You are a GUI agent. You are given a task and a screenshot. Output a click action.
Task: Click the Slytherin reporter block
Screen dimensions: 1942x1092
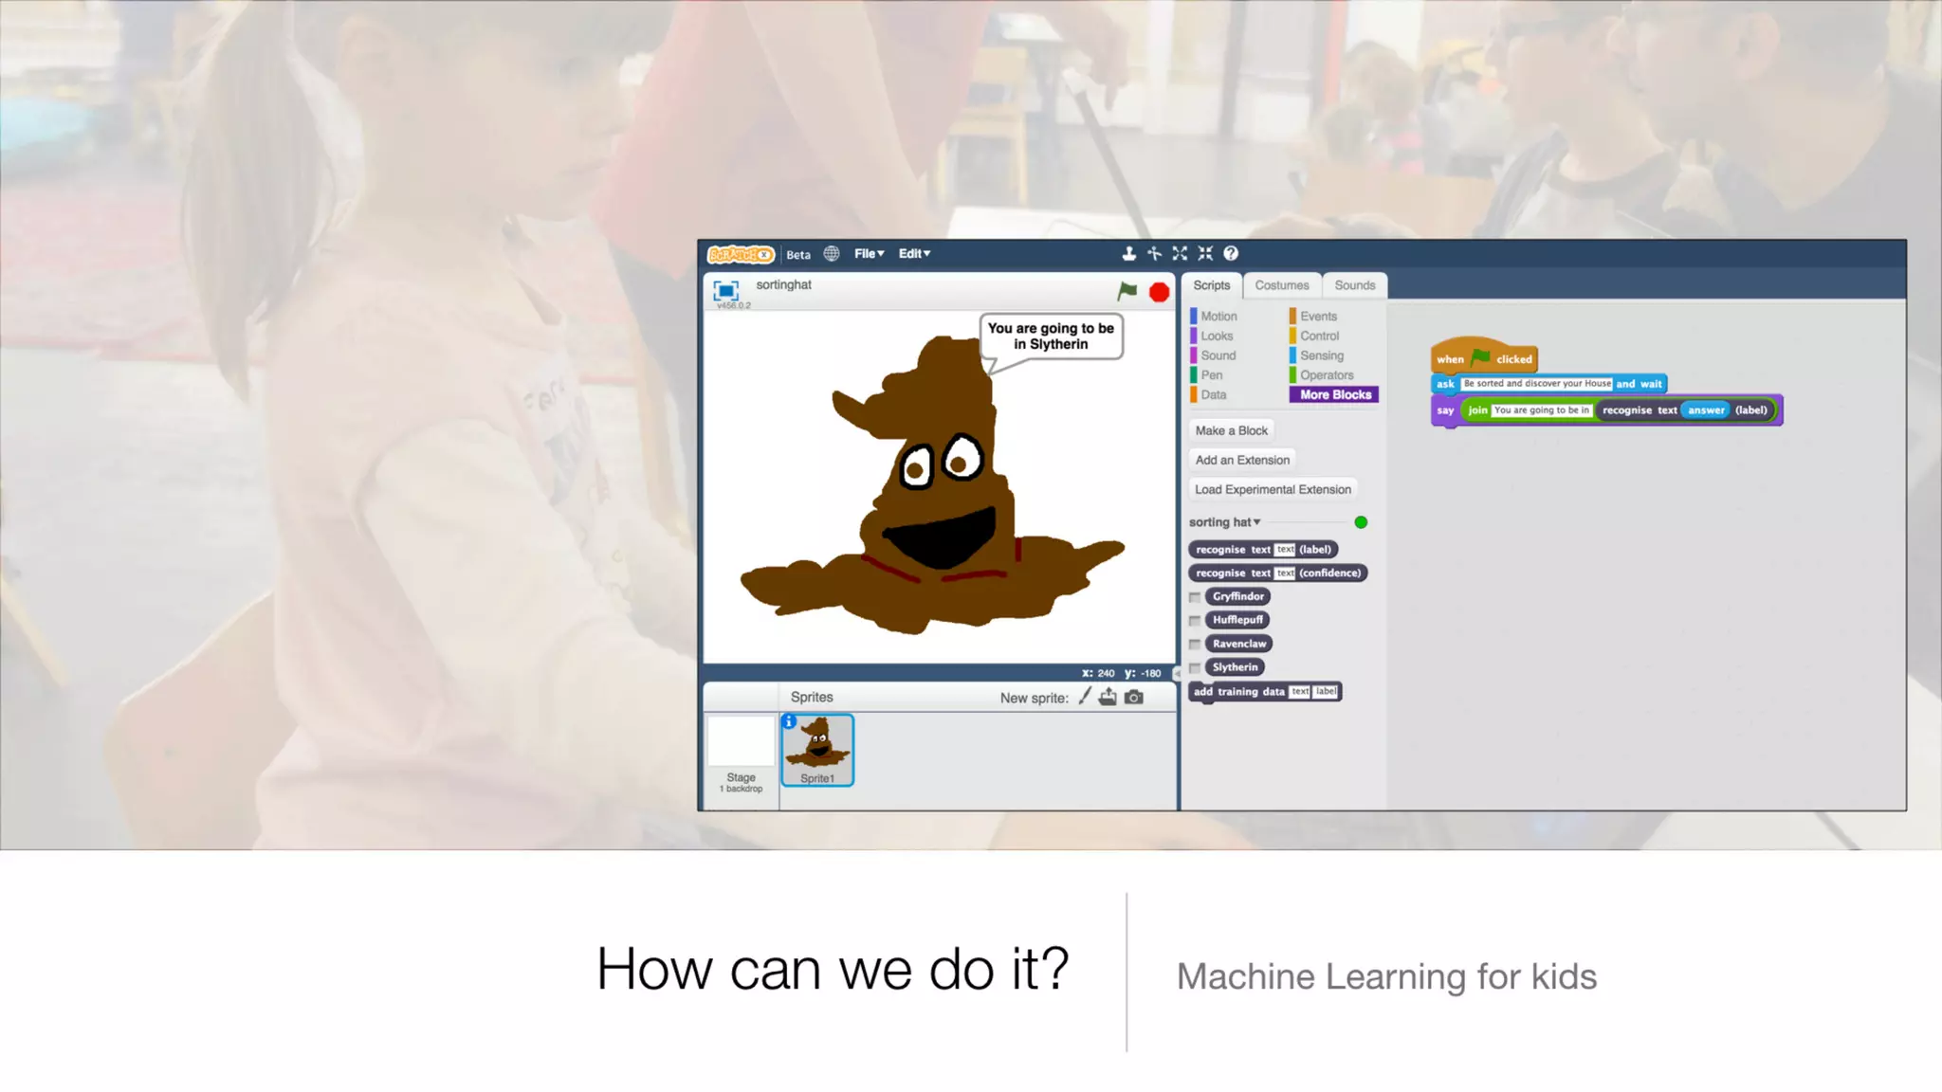point(1235,667)
